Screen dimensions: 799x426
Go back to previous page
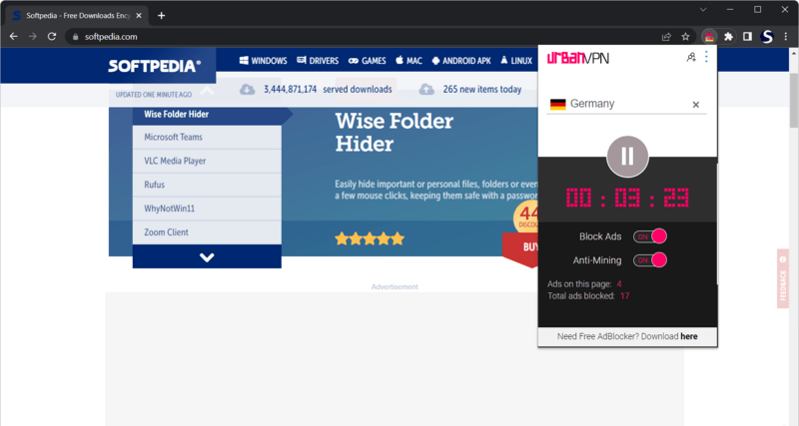(14, 37)
